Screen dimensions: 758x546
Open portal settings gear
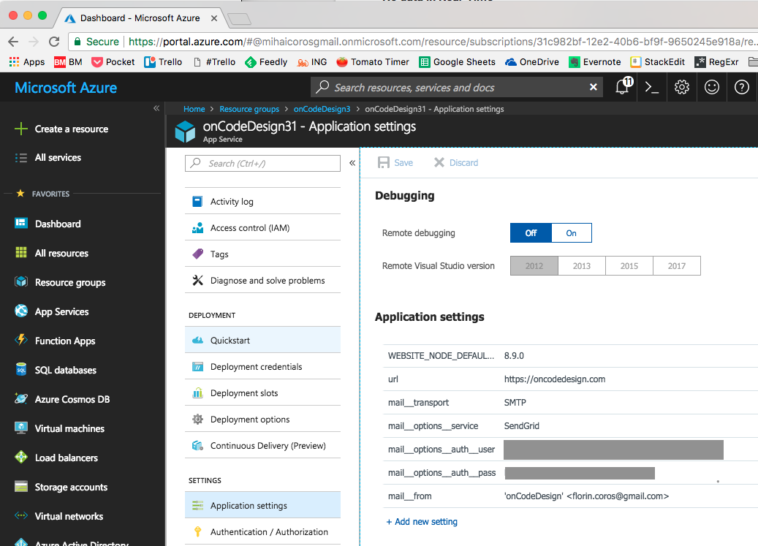(x=682, y=88)
